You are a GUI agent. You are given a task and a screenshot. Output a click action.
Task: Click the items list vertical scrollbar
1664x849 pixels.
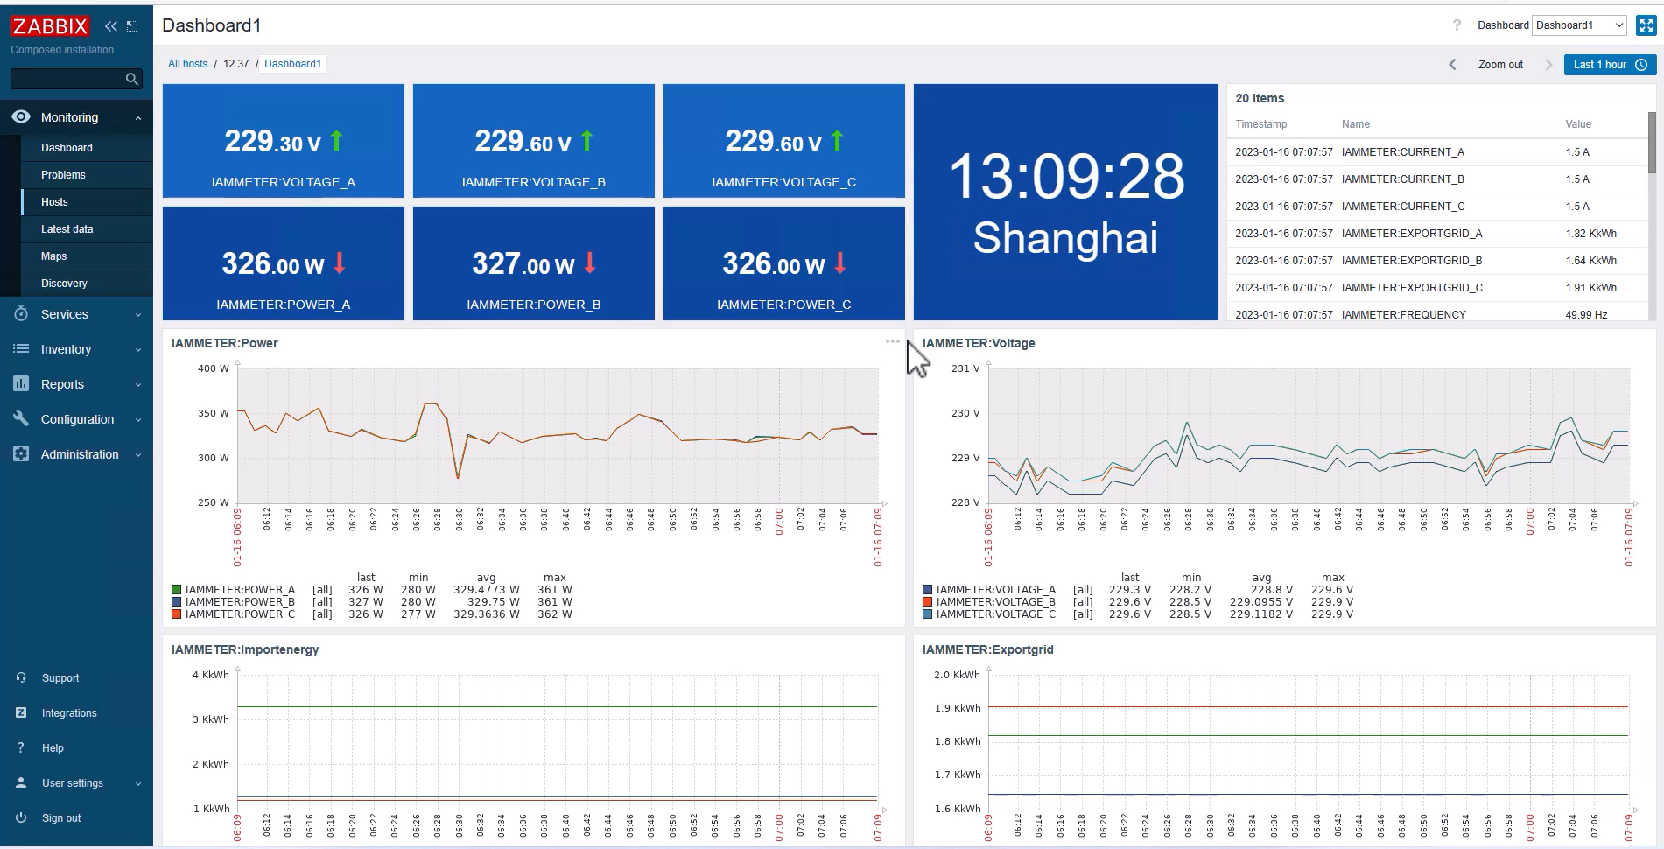coord(1652,143)
